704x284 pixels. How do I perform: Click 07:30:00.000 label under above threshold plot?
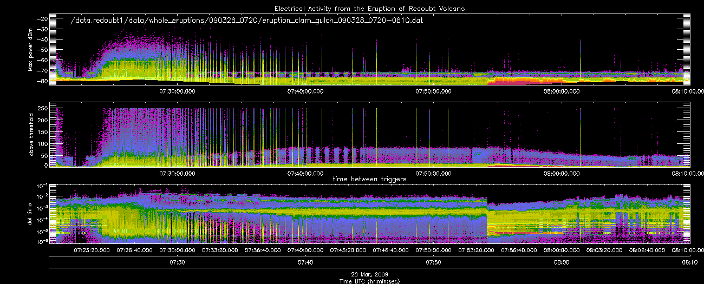click(x=178, y=174)
